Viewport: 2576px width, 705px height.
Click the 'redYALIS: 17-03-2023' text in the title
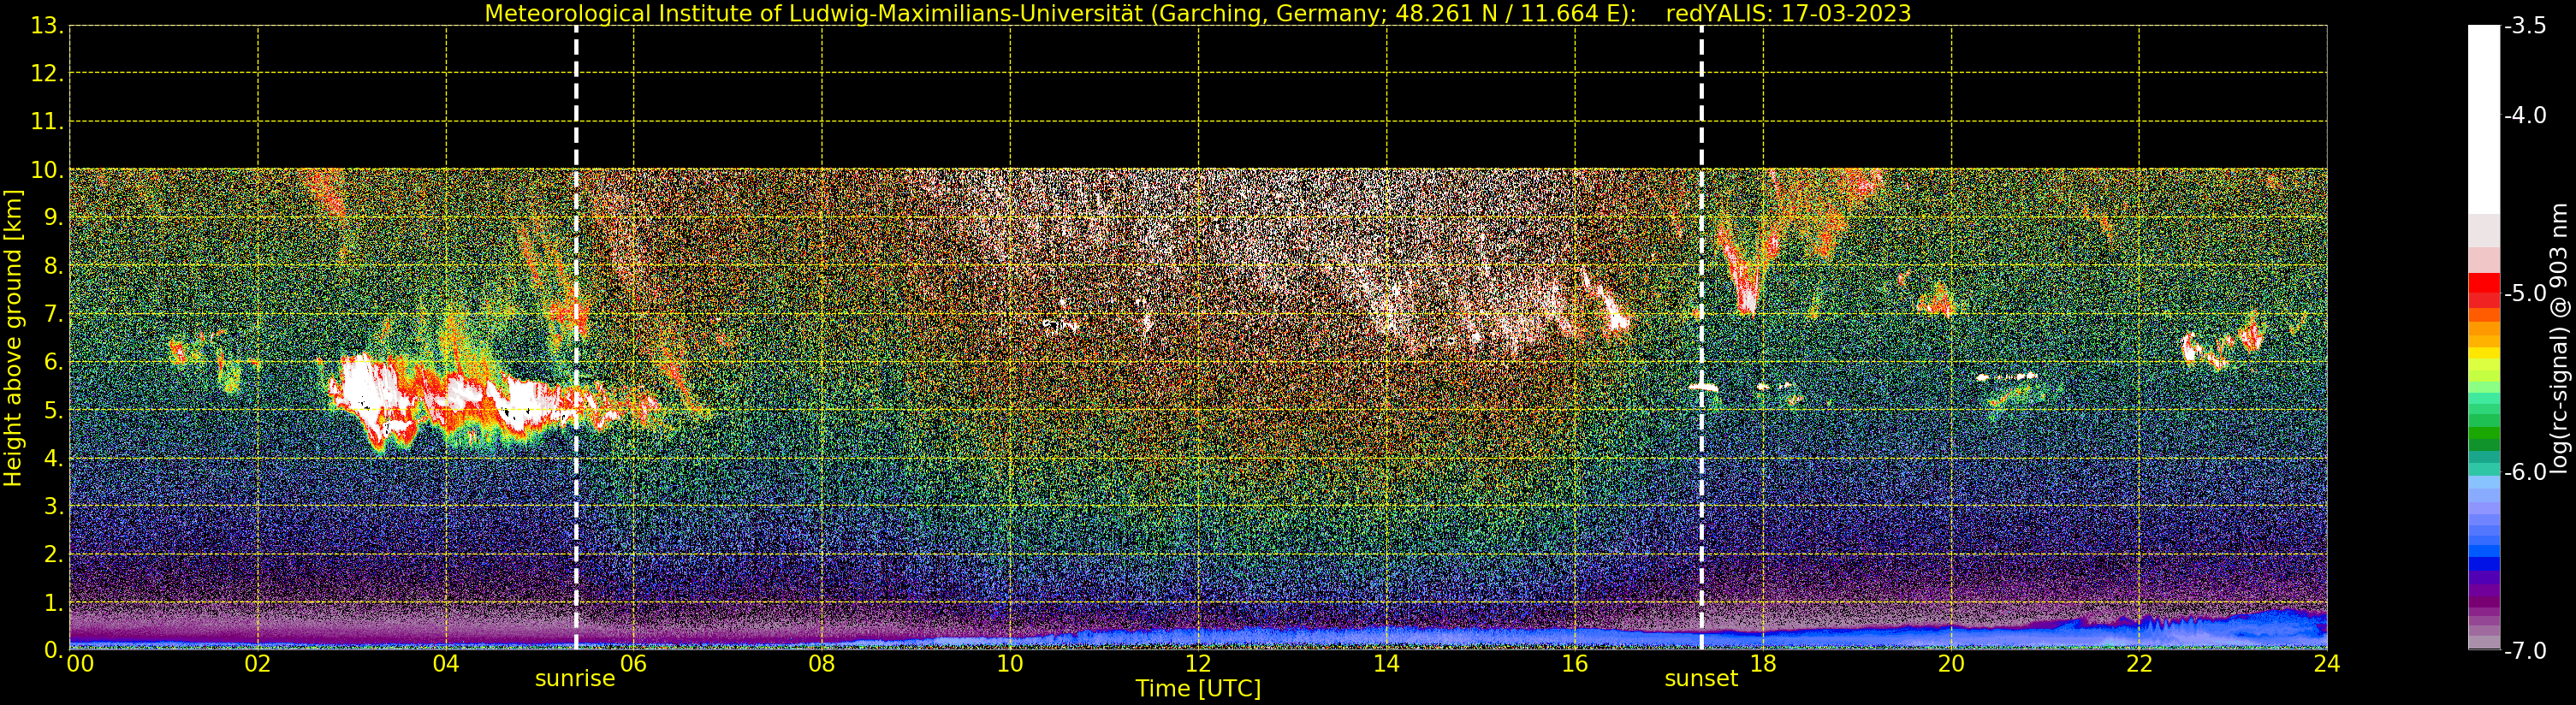1788,13
